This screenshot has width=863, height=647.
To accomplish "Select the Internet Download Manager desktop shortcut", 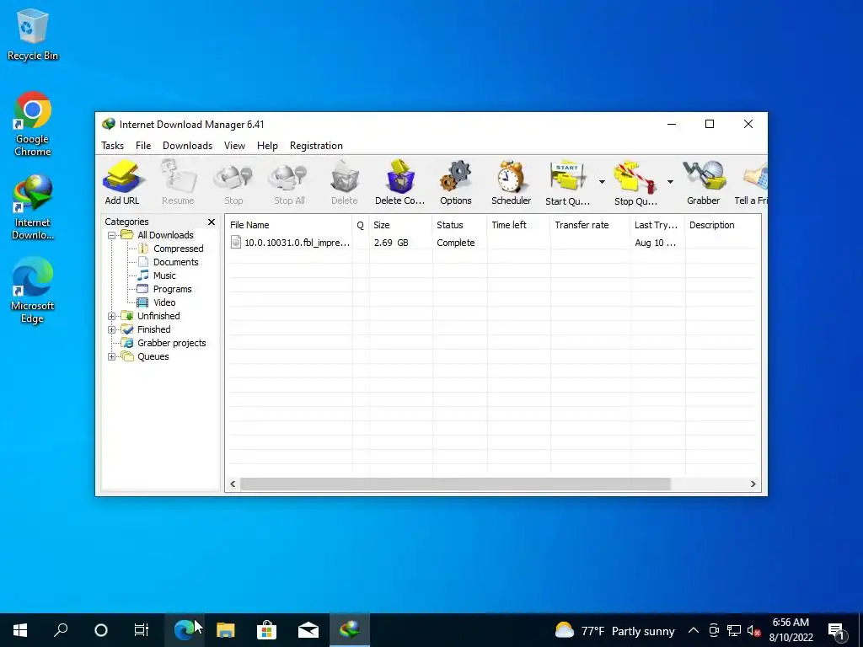I will click(33, 207).
